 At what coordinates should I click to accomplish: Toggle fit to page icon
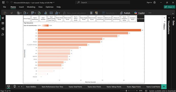tap(146, 91)
